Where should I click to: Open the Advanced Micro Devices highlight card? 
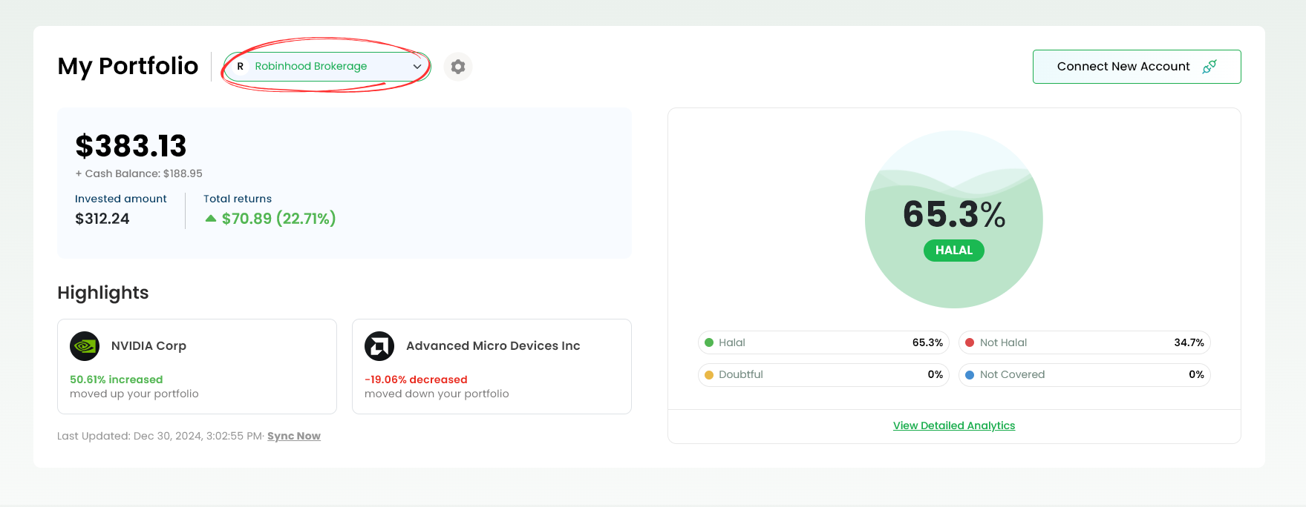point(492,367)
